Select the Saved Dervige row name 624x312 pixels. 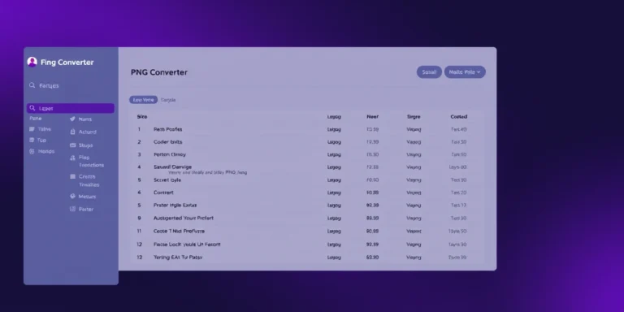coord(173,167)
